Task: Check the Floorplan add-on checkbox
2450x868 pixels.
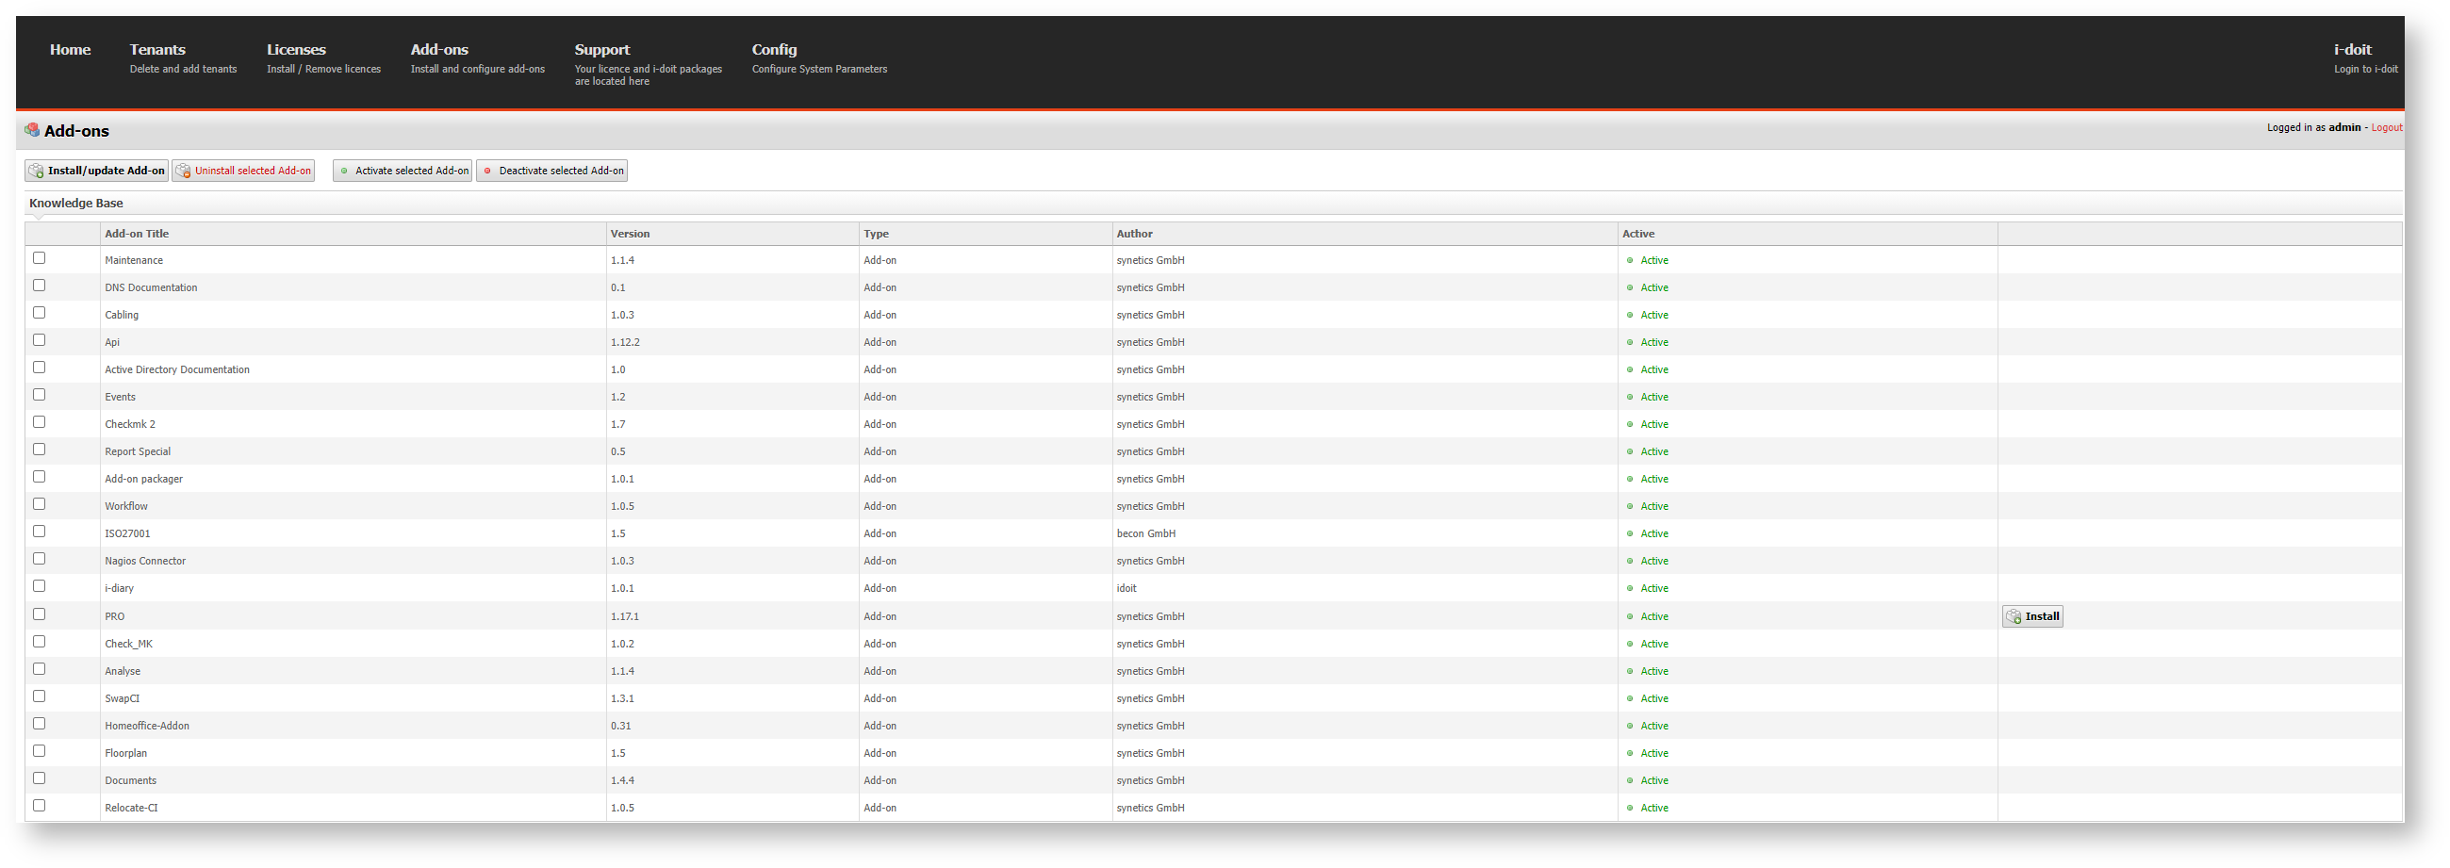Action: point(39,751)
